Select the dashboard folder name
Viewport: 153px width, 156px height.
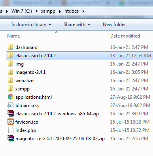(x=26, y=47)
